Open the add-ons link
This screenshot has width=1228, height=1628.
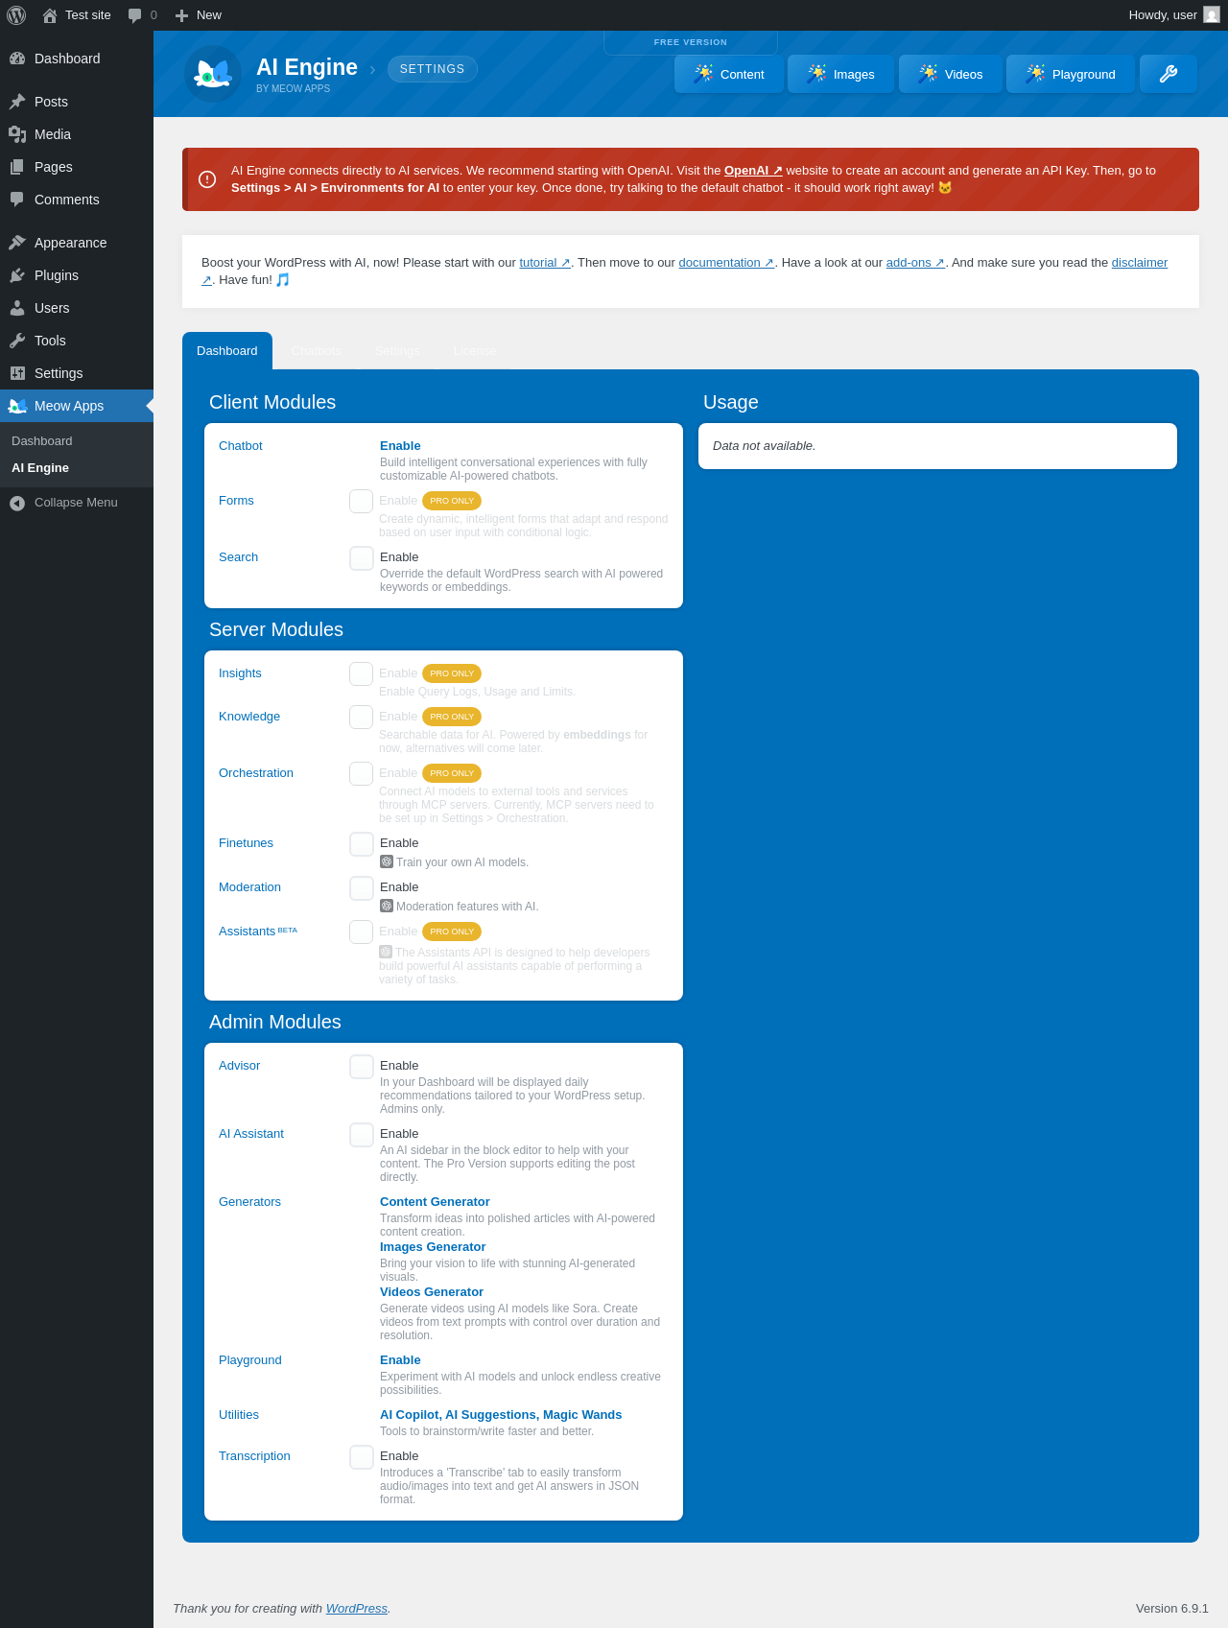[915, 263]
